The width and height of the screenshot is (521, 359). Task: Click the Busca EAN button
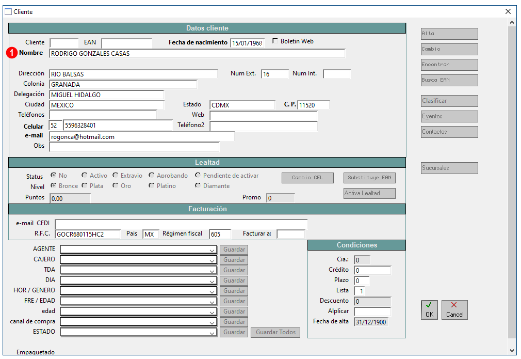tap(449, 80)
